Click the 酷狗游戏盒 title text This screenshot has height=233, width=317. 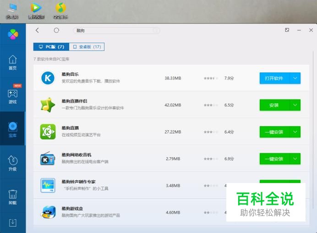click(72, 209)
